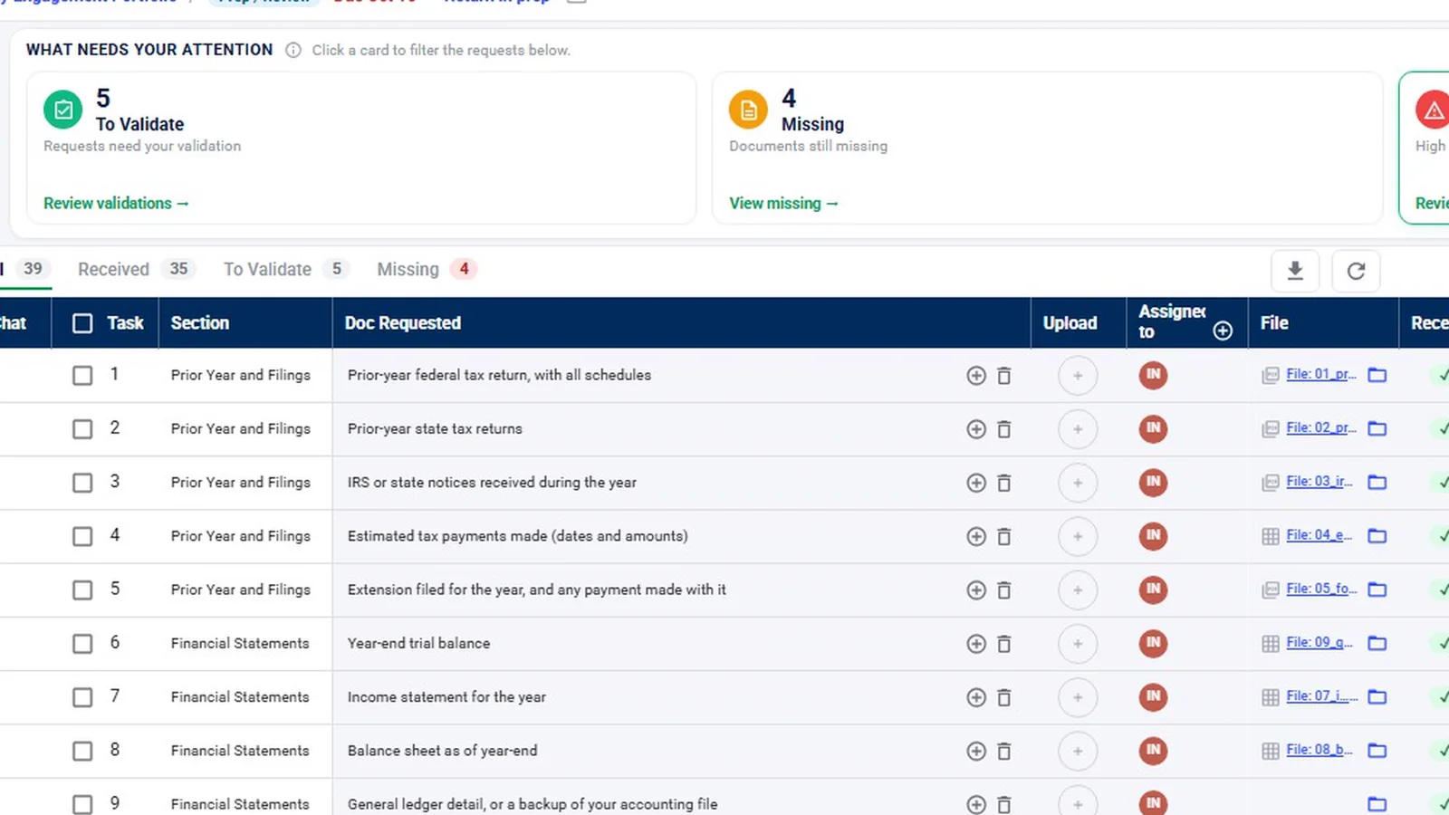The height and width of the screenshot is (815, 1449).
Task: Open the File: 01_pr... link
Action: pyautogui.click(x=1321, y=374)
